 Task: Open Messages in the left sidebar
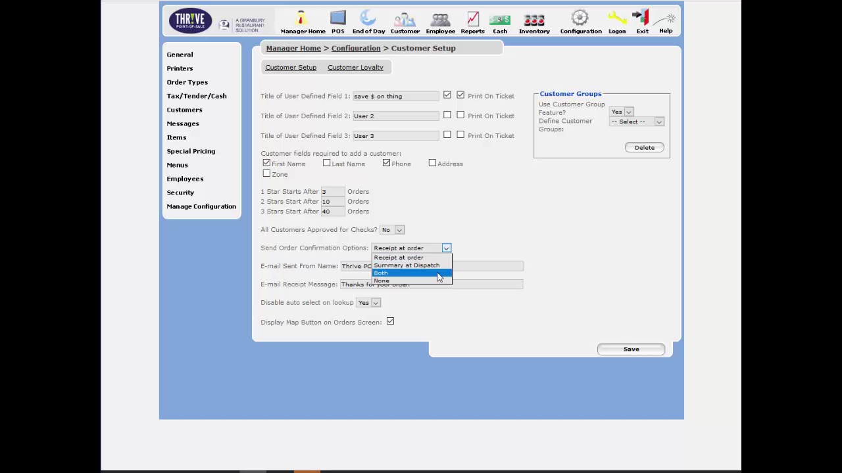183,124
